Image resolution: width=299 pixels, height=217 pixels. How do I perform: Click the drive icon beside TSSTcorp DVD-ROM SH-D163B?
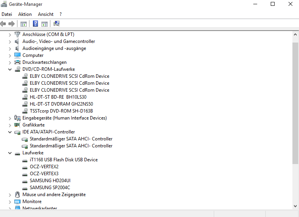click(x=25, y=111)
